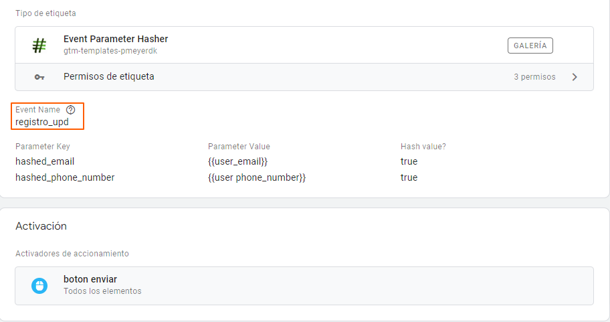610x322 pixels.
Task: Select the Event Parameter Hasher title
Action: (x=116, y=39)
